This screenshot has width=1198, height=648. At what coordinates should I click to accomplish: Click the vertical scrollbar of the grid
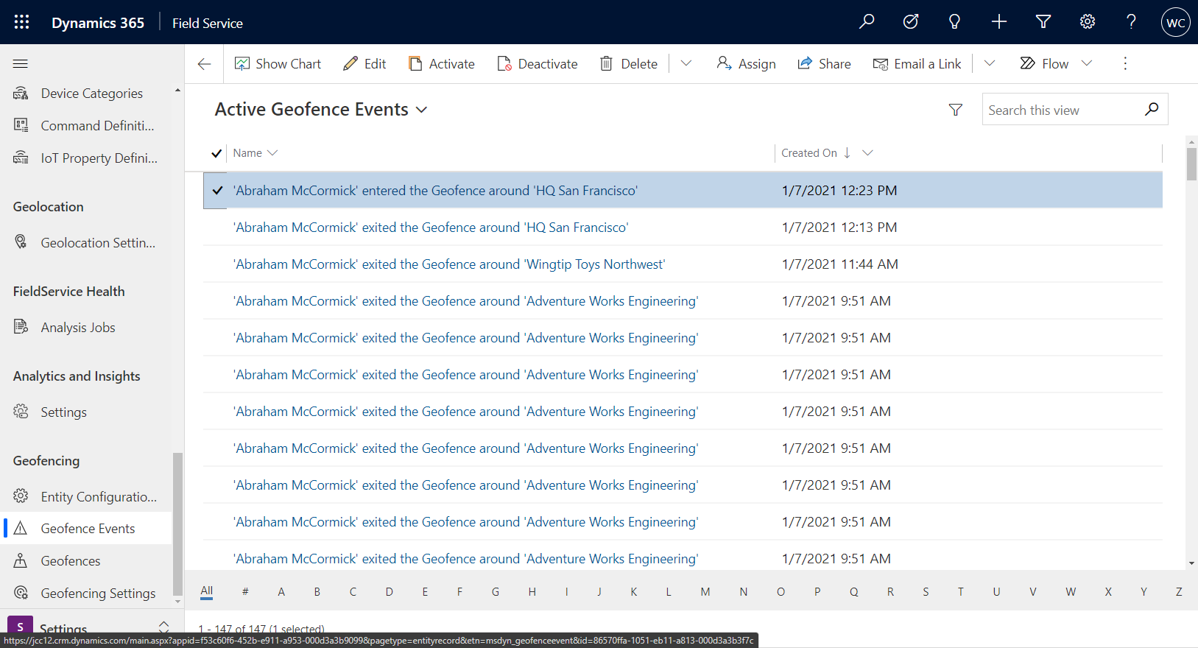pos(1191,352)
